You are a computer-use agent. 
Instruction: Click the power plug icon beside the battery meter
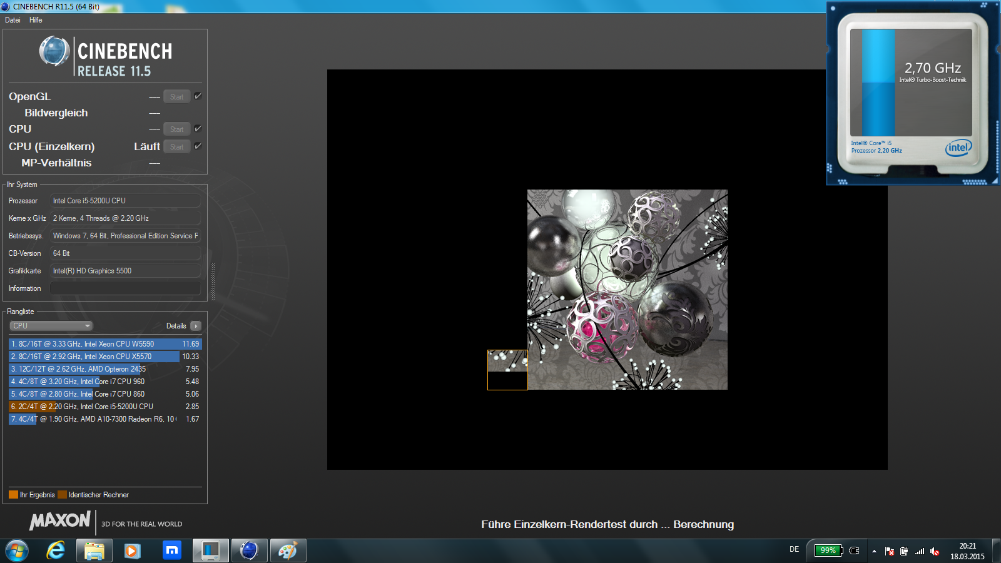[x=854, y=550]
